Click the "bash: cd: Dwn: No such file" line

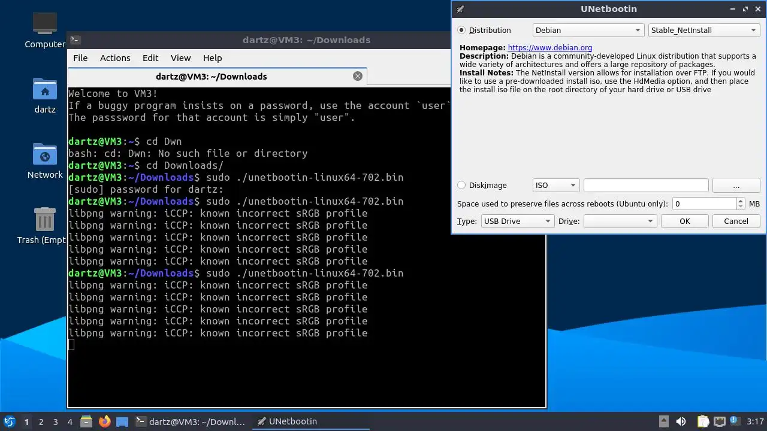point(188,153)
